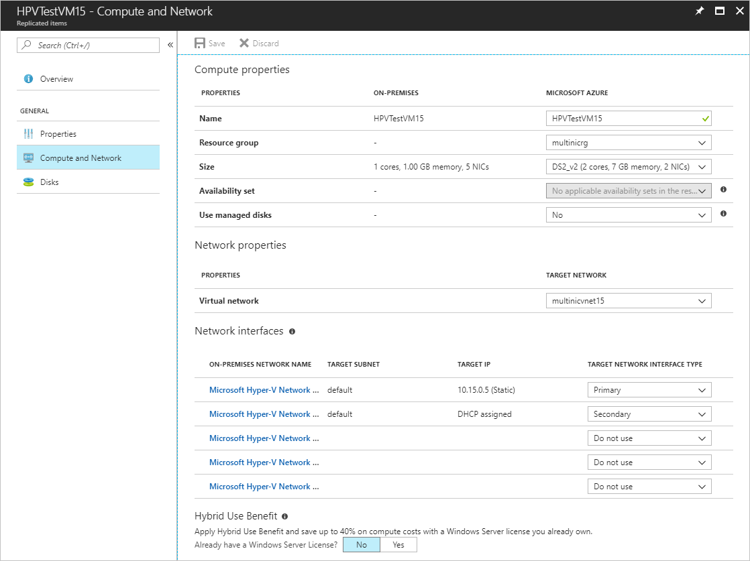This screenshot has width=750, height=561.
Task: Click the Save disk icon
Action: 200,44
